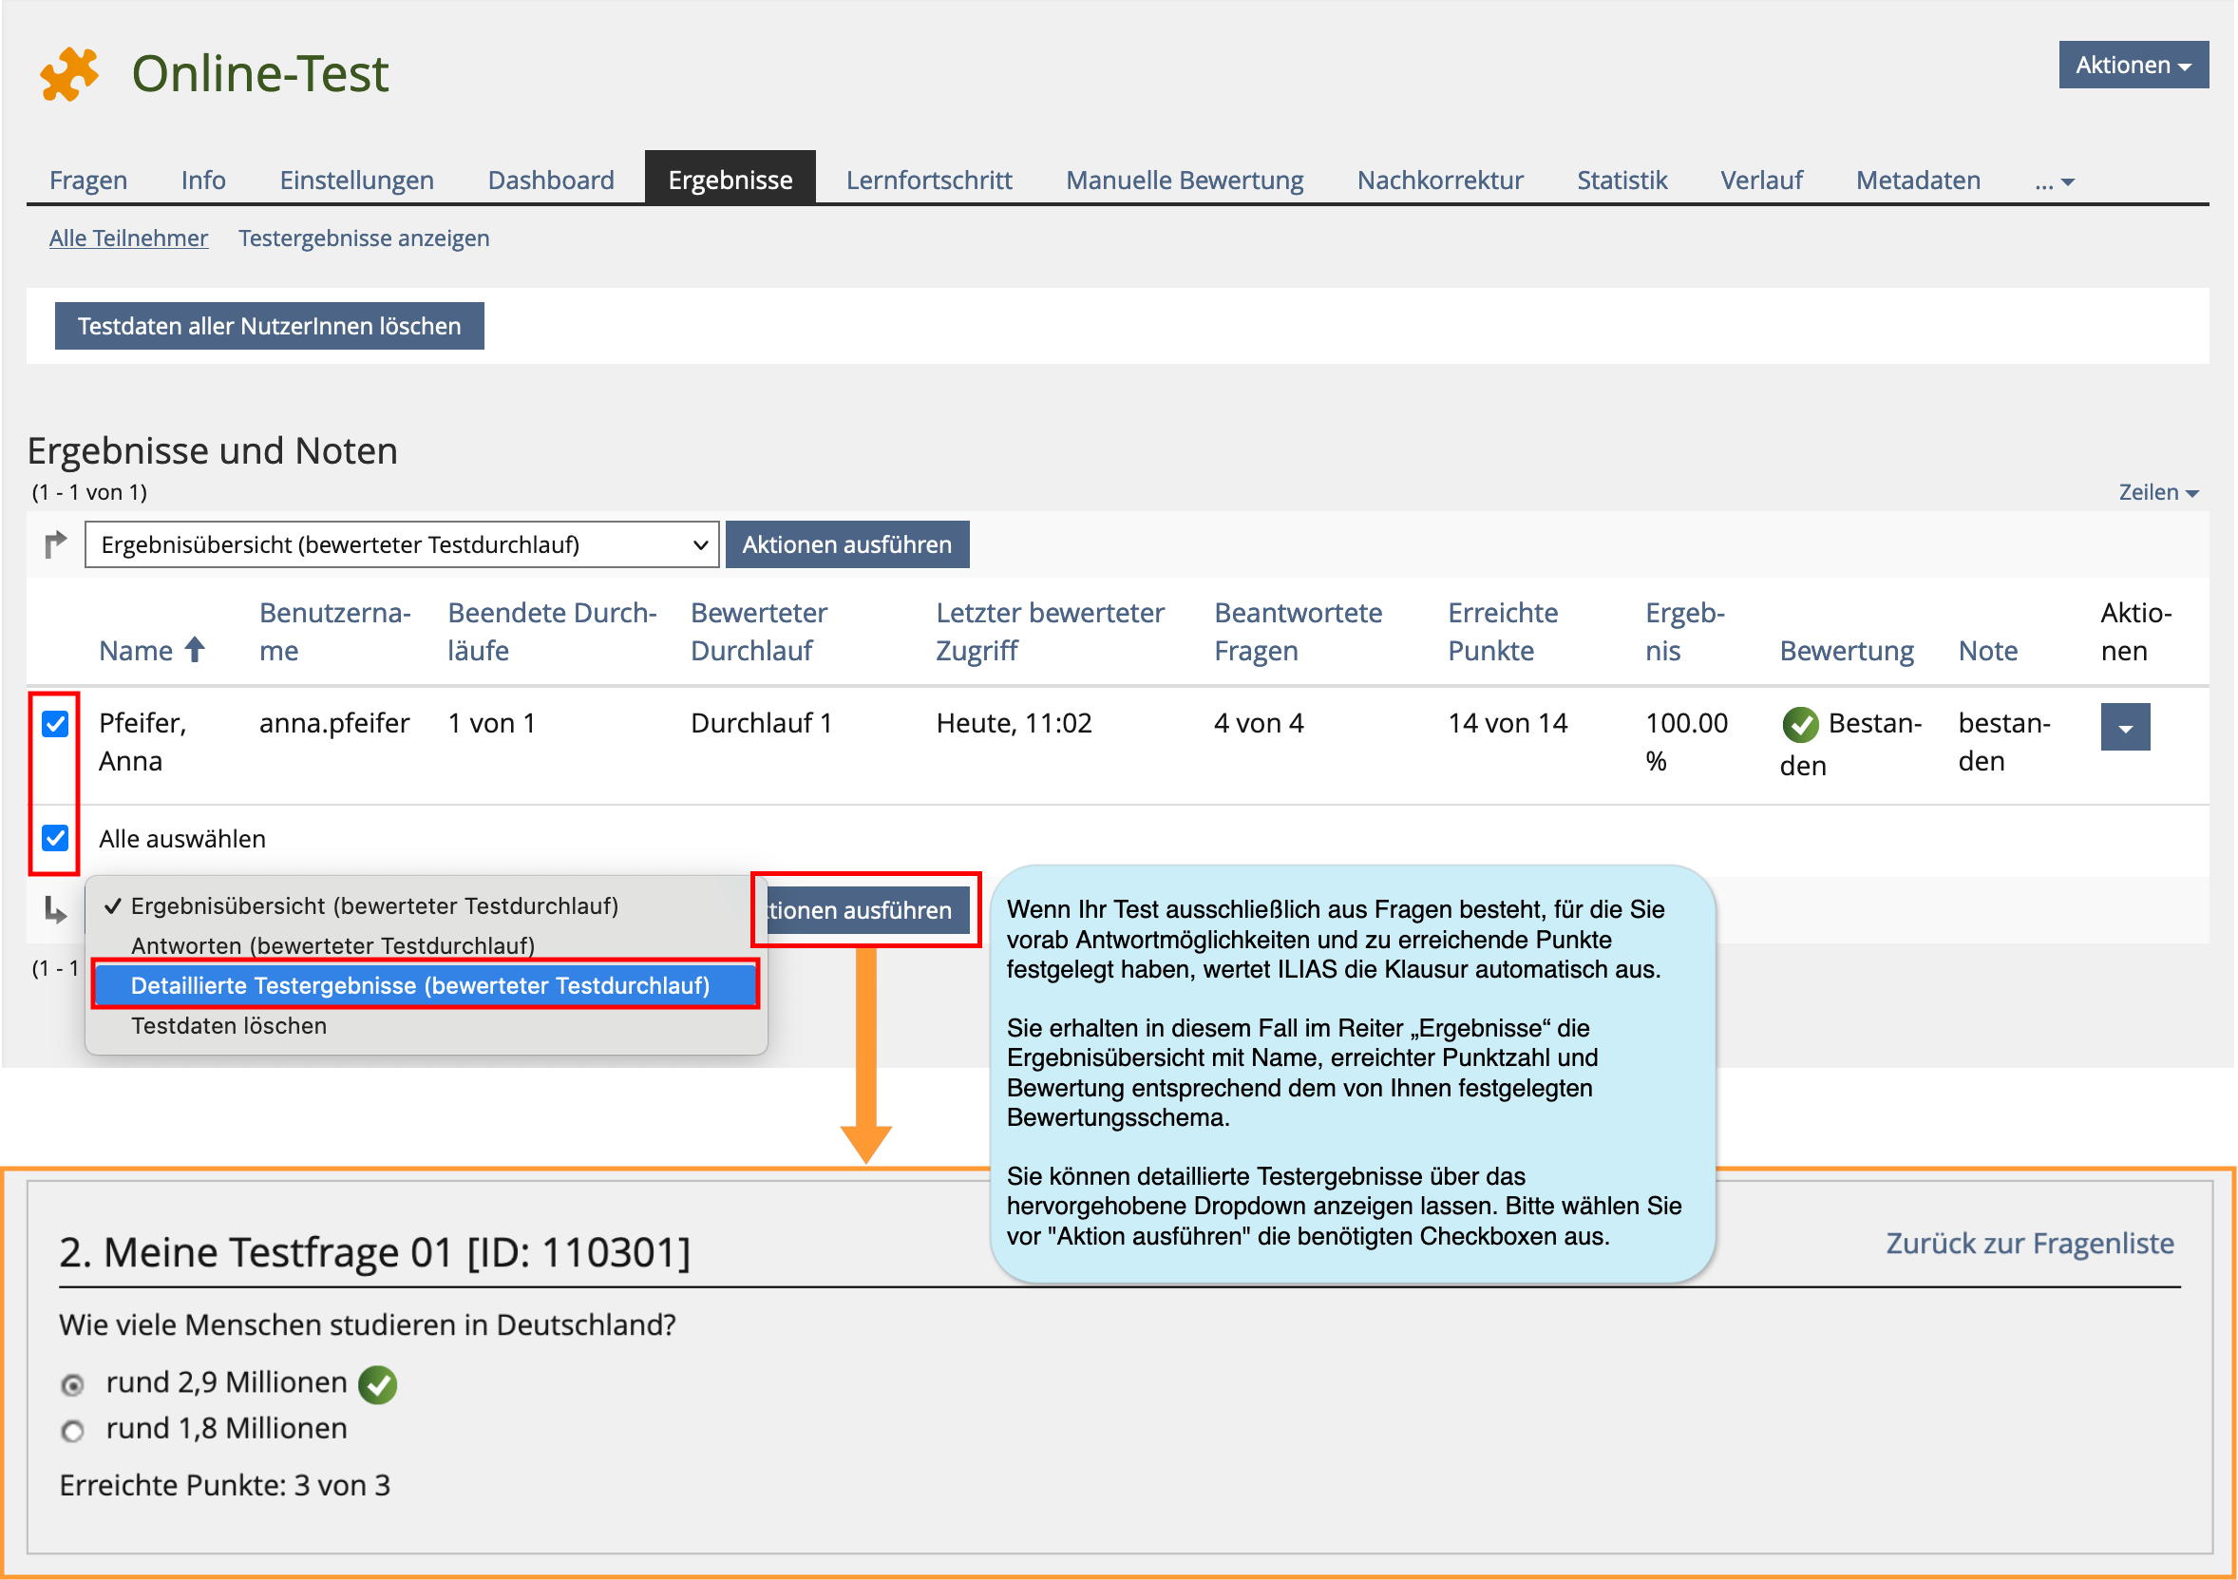
Task: Sort by Note column header
Action: coord(1987,650)
